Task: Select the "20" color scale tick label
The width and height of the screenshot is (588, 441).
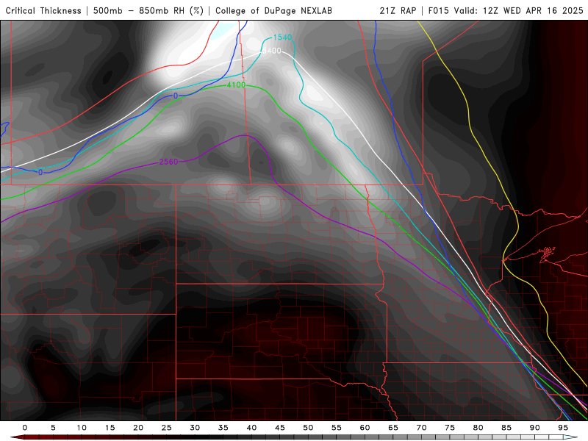Action: click(138, 428)
